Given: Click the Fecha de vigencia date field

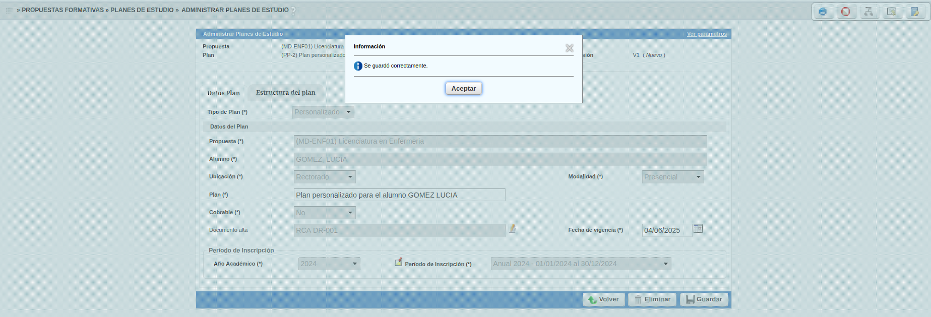Looking at the screenshot, I should (667, 230).
